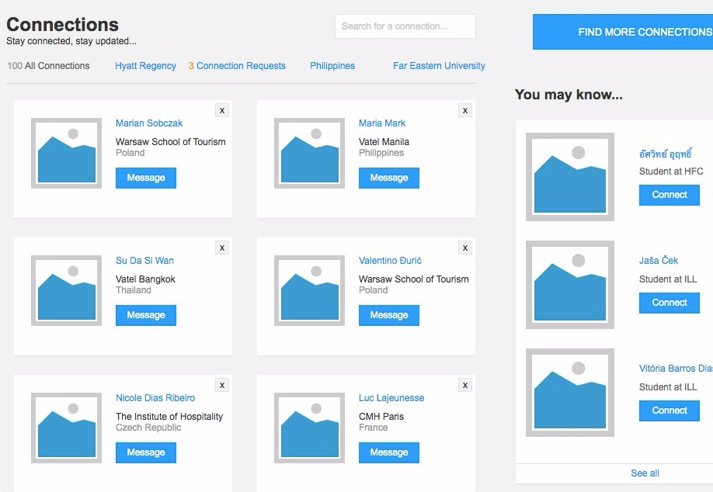This screenshot has width=713, height=492.
Task: Open Valentino Đurić's profile name link
Action: 390,261
